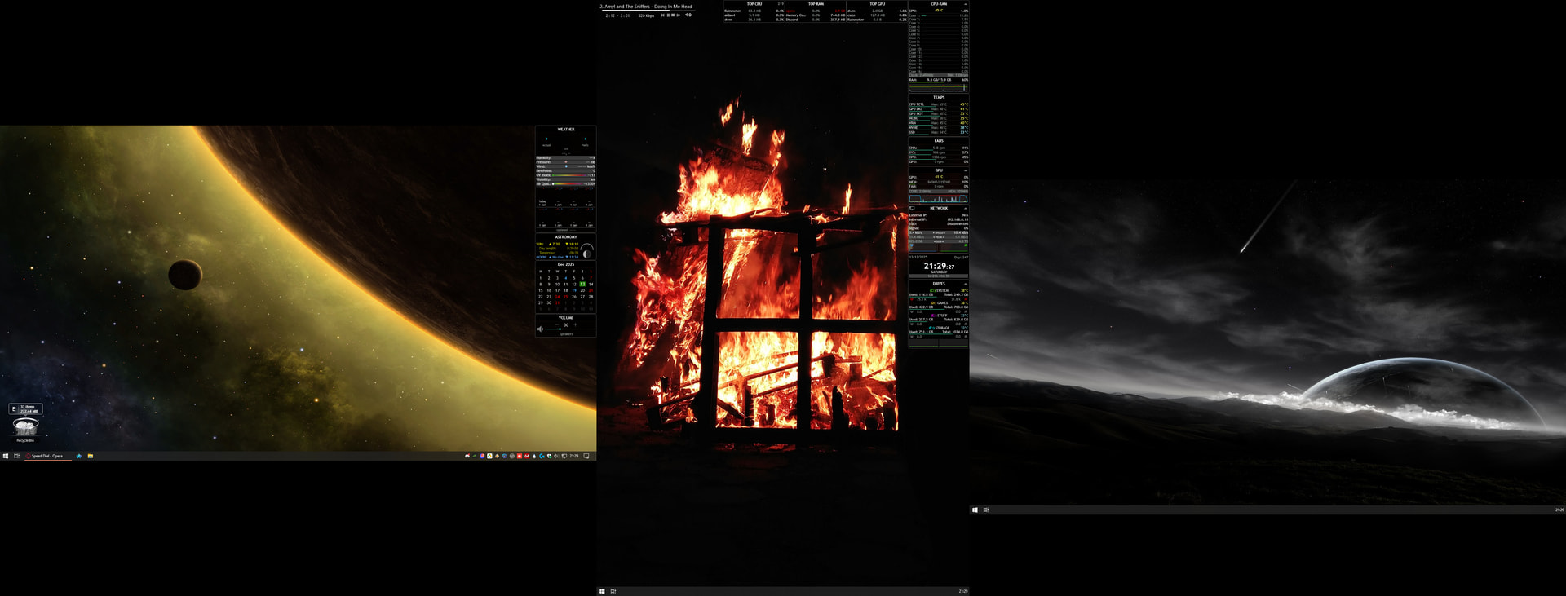This screenshot has width=1566, height=596.
Task: Click Start button on the right monitor taskbar
Action: [975, 510]
